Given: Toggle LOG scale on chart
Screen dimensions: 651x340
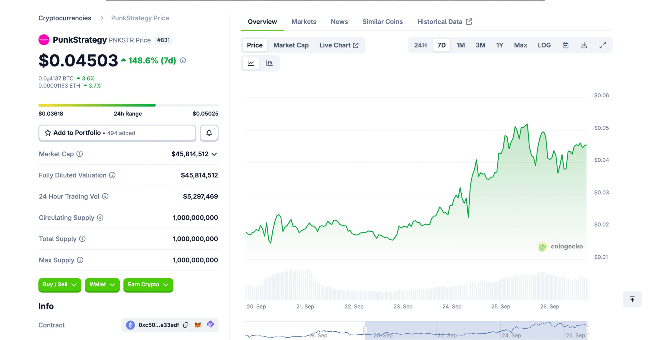Looking at the screenshot, I should pos(544,45).
